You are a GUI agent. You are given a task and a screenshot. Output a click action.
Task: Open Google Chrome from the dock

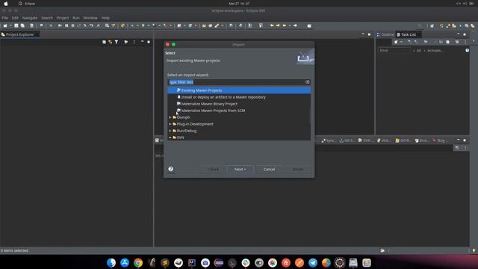(x=138, y=262)
